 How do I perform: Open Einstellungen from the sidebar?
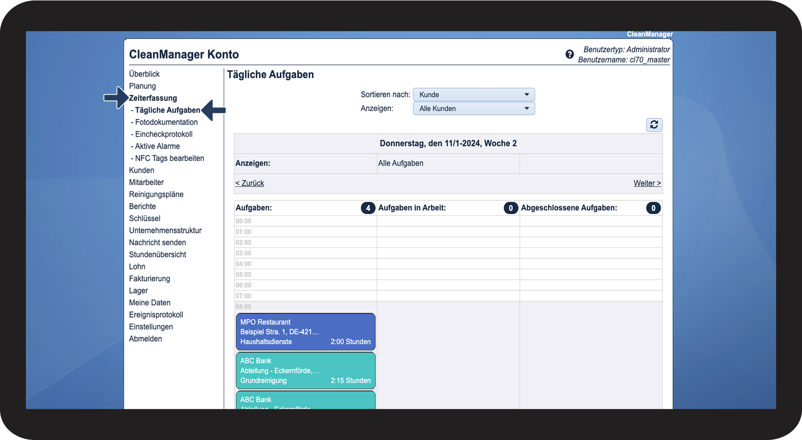[x=151, y=327]
